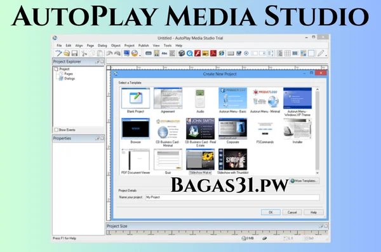This screenshot has width=381, height=252.
Task: Insert a Label (Abc) object
Action: coord(164,53)
